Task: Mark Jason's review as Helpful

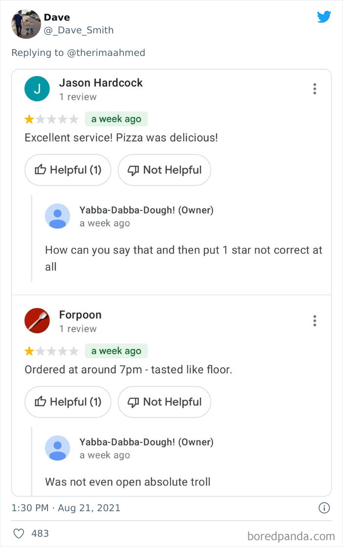Action: [x=68, y=170]
